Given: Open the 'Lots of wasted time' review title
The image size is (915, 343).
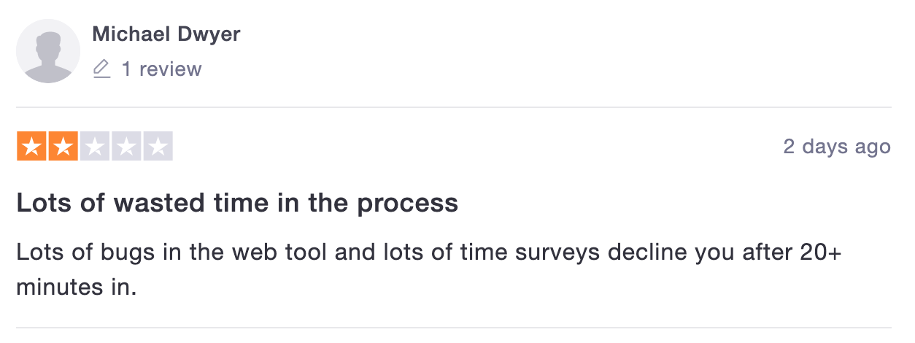Looking at the screenshot, I should pyautogui.click(x=237, y=203).
